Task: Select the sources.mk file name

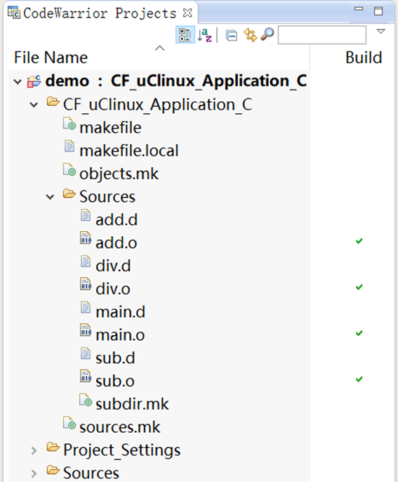Action: [x=120, y=427]
